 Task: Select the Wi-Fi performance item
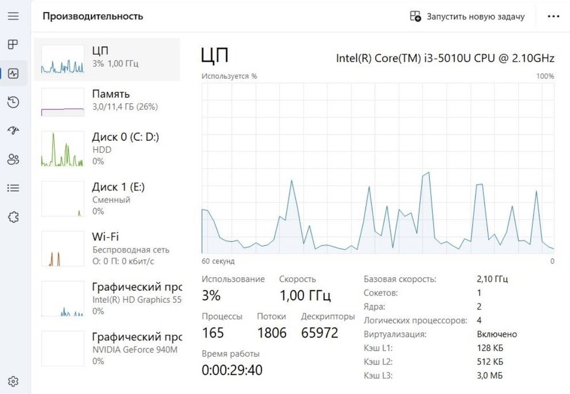107,249
